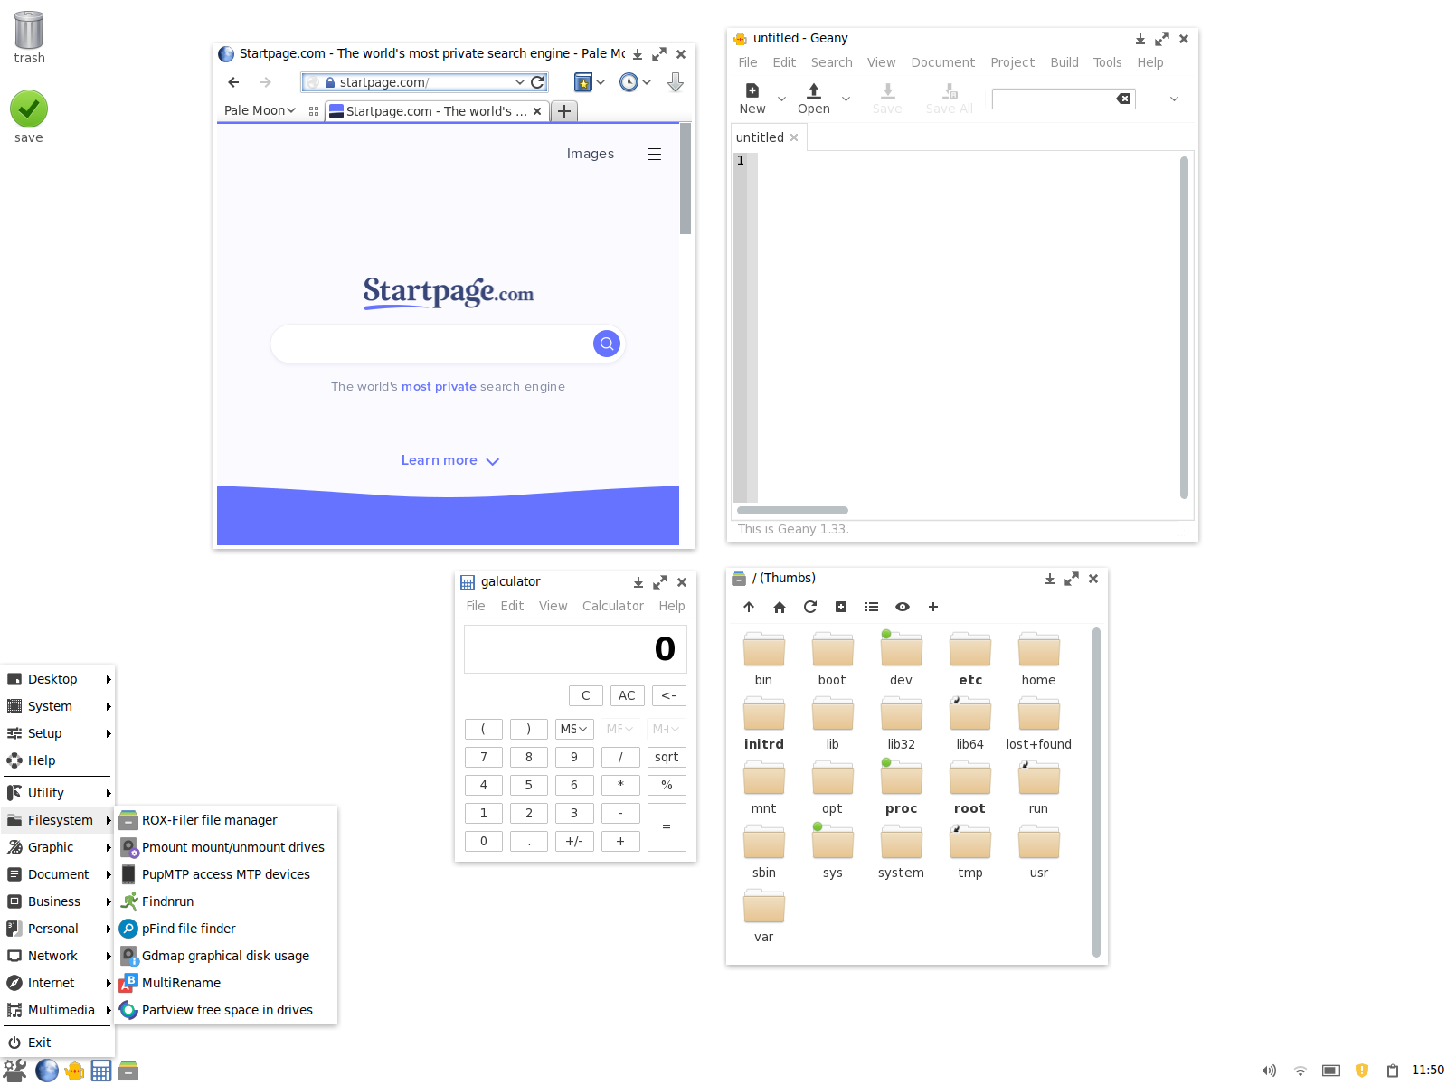Viewport: 1447px width, 1085px height.
Task: Click digit 7 in galculator
Action: click(x=484, y=757)
